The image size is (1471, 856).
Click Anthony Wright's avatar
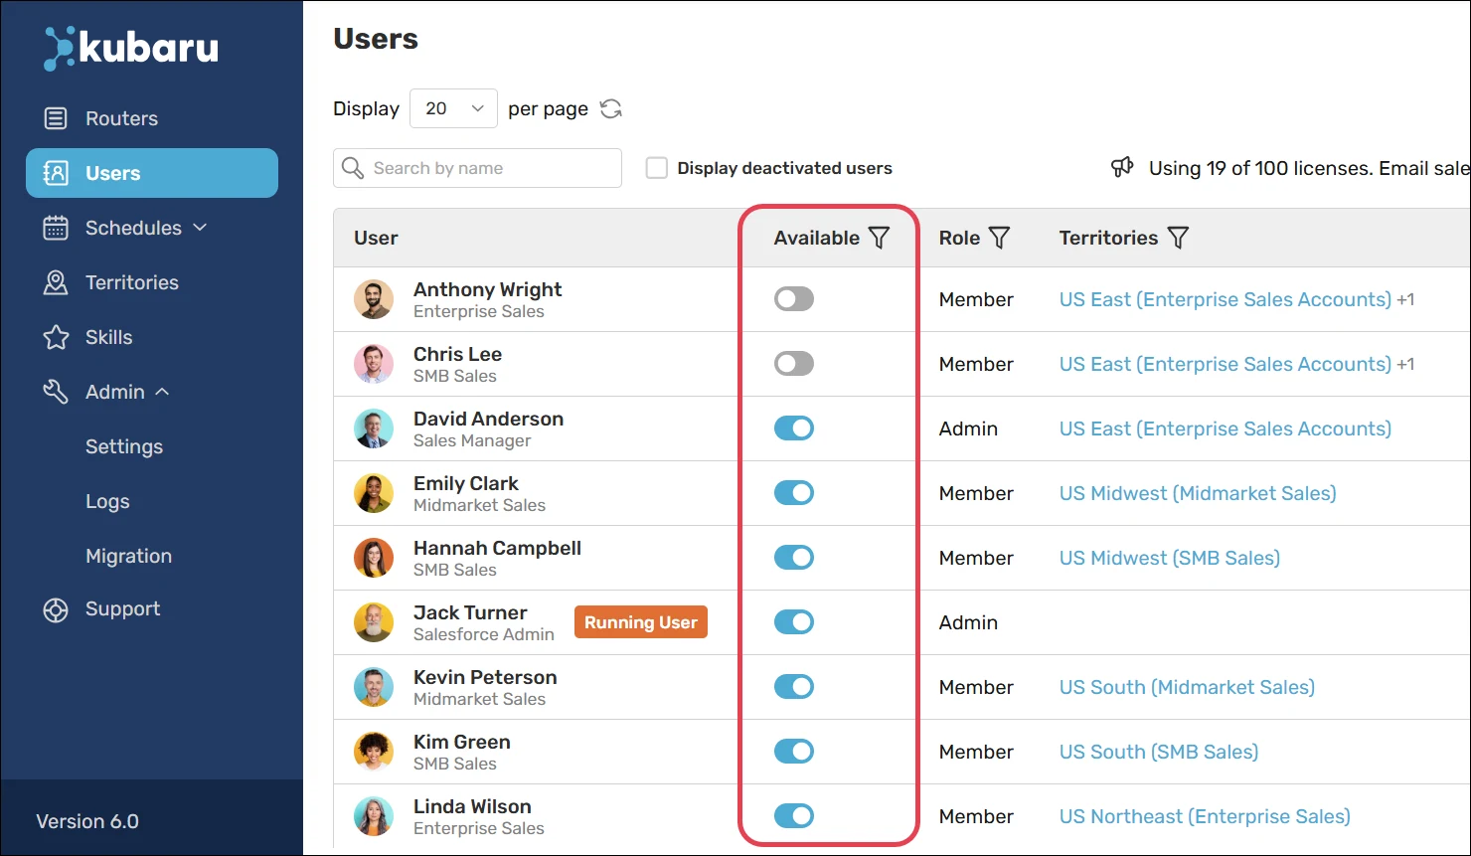(374, 299)
